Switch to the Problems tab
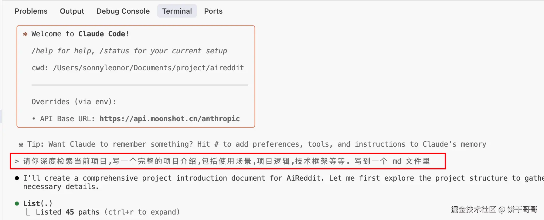Viewport: 544px width, 220px height. [31, 11]
